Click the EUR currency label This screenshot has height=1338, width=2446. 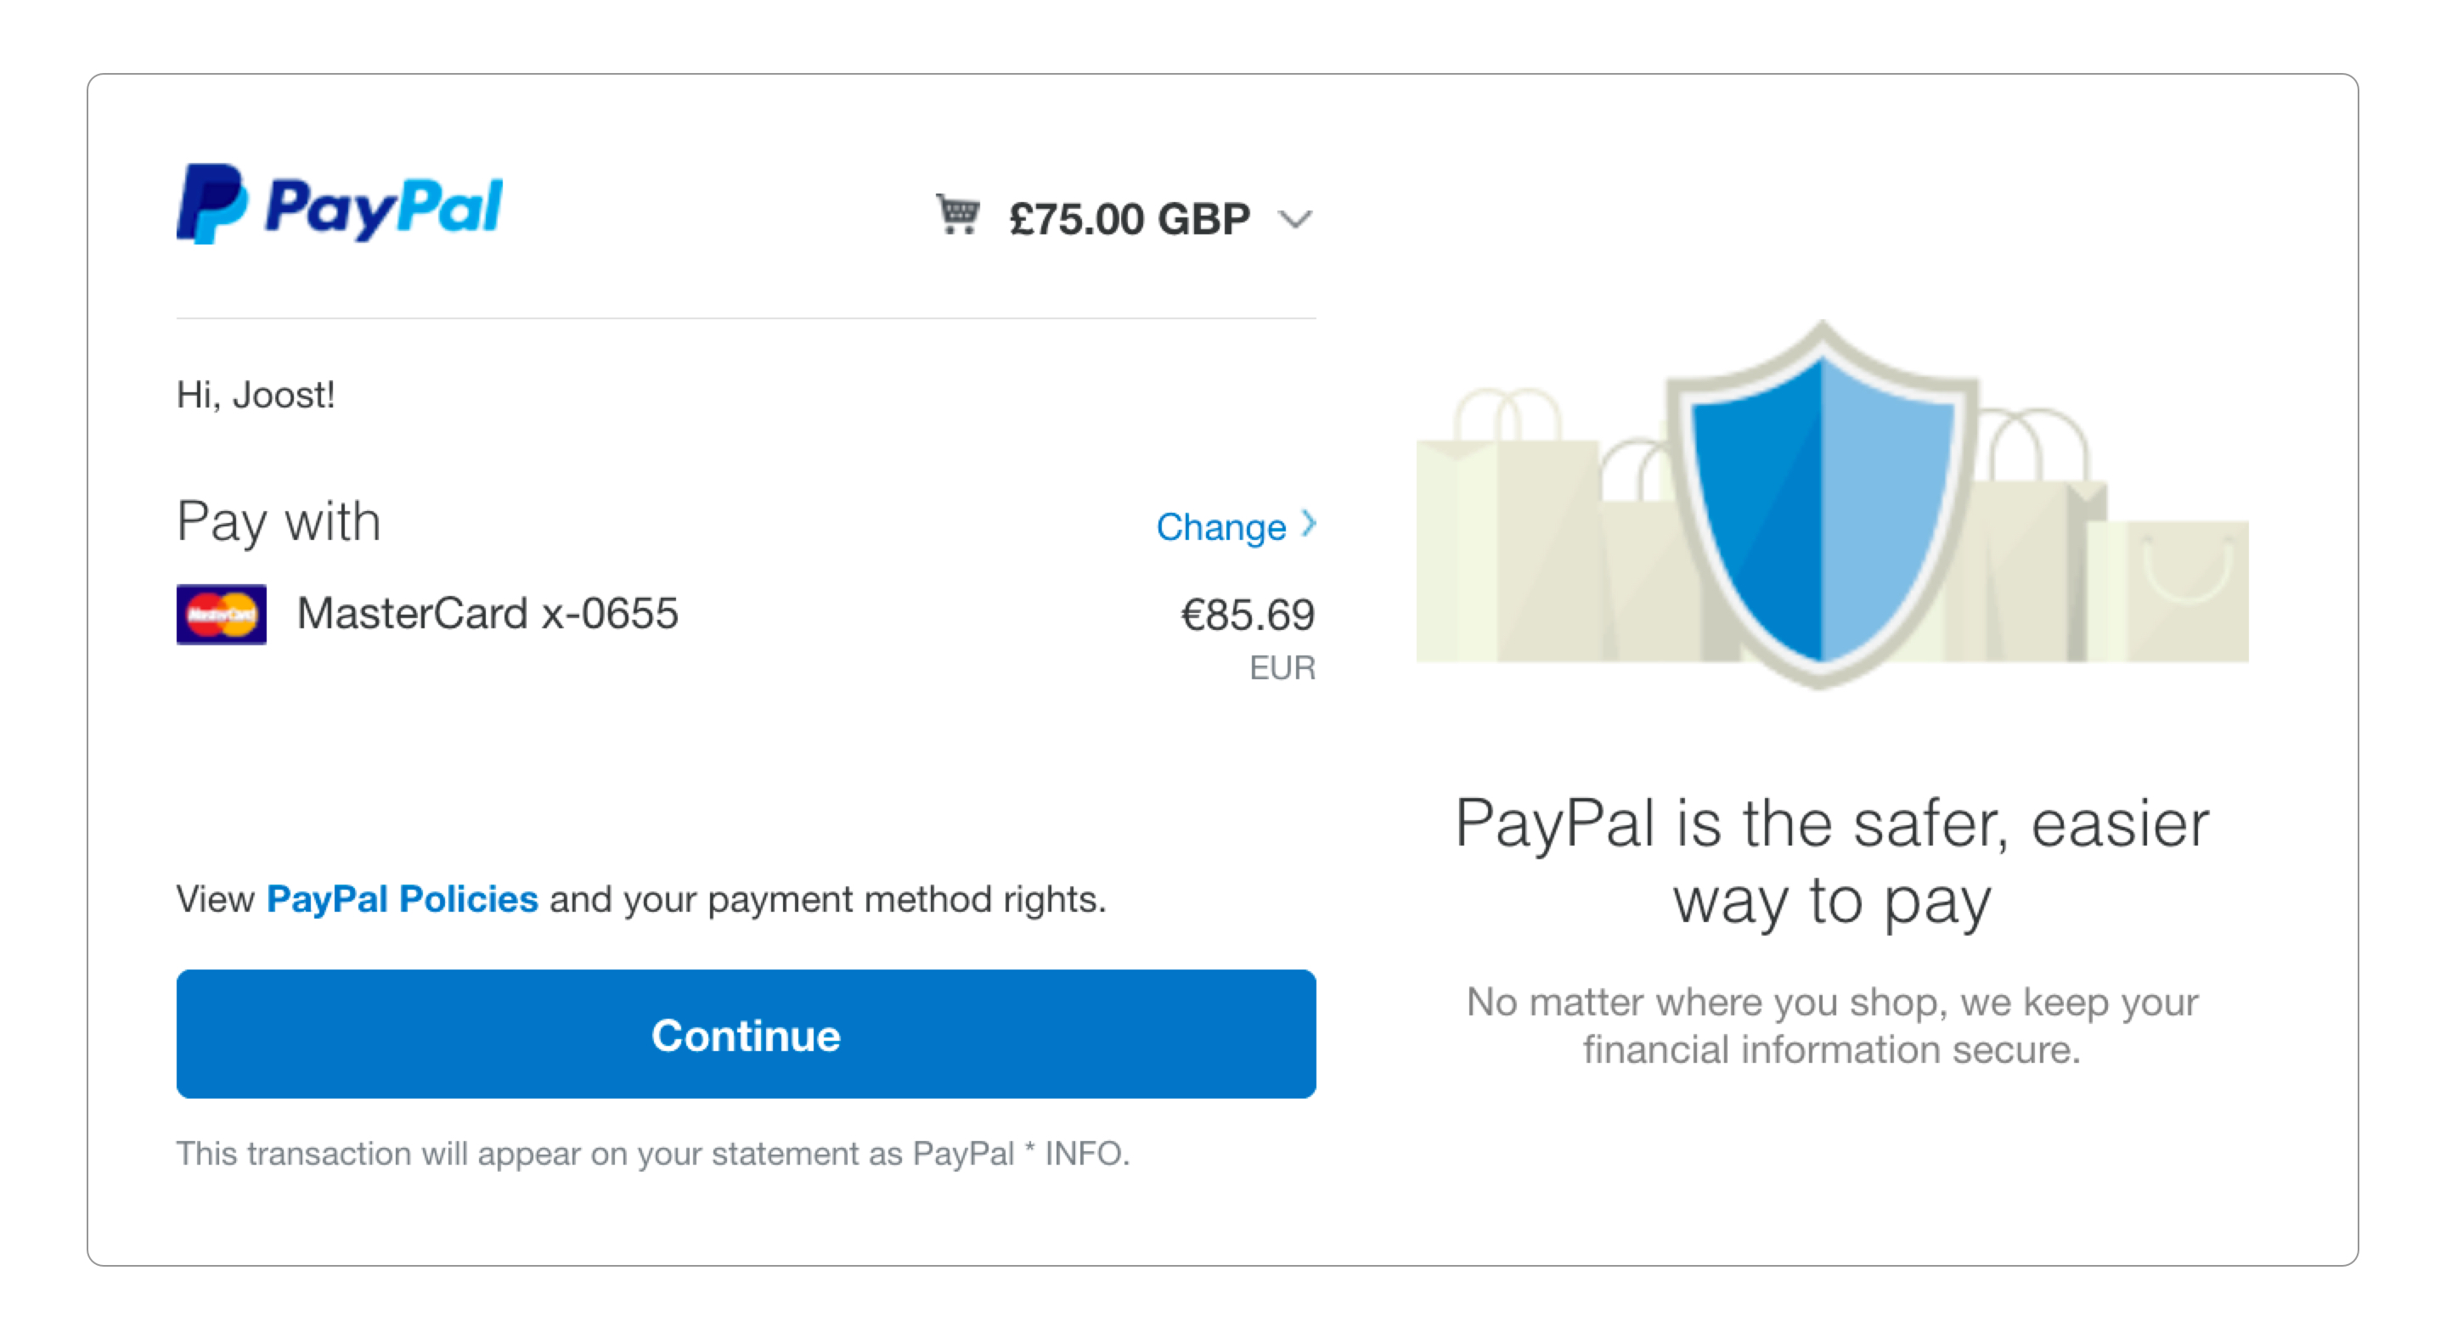tap(1282, 668)
